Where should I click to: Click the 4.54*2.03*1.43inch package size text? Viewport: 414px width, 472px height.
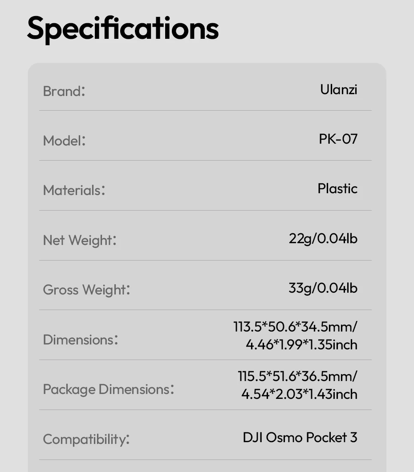[299, 394]
